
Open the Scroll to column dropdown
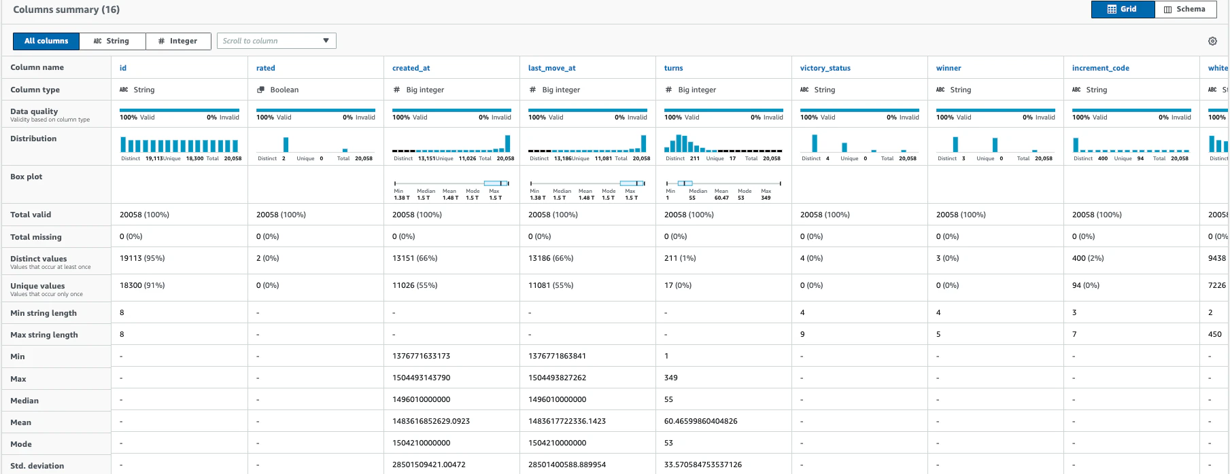tap(276, 41)
